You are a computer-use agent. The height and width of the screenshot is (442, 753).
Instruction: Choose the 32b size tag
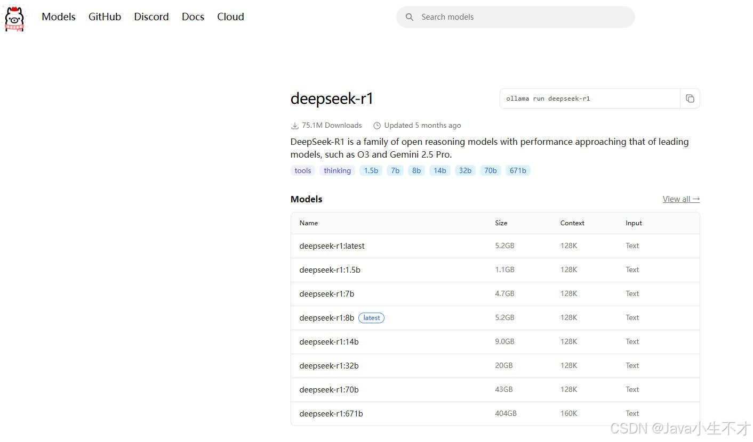point(465,170)
